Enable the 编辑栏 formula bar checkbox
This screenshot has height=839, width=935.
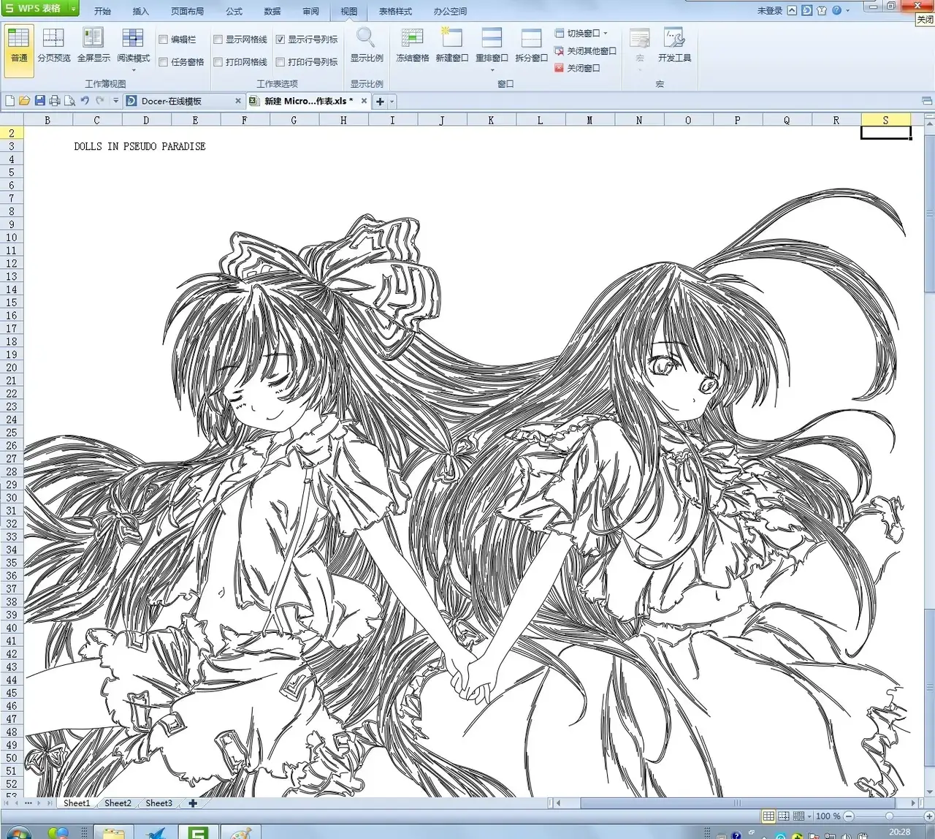tap(164, 39)
